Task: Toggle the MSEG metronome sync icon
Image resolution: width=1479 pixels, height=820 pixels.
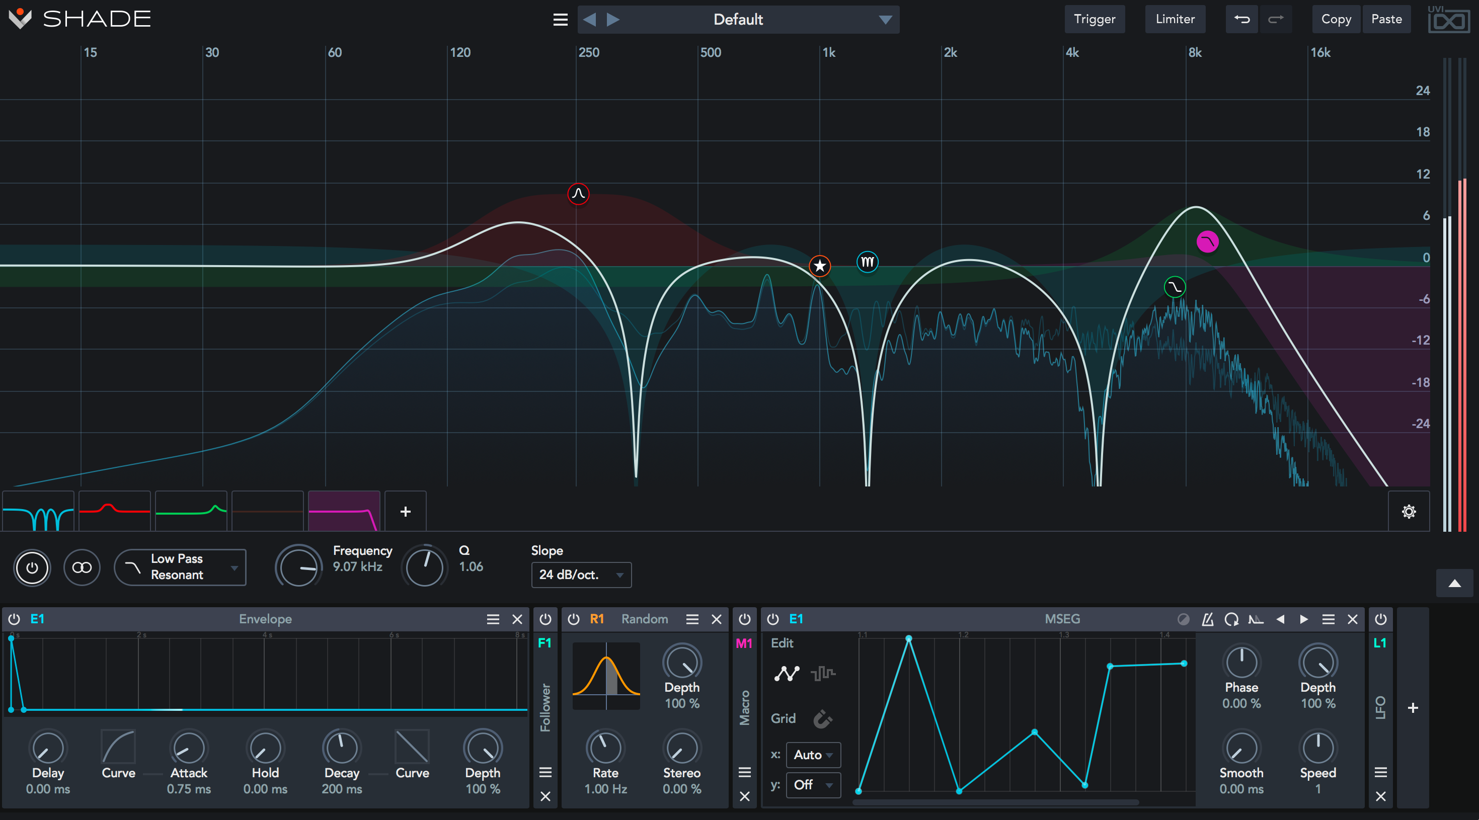Action: pos(1207,619)
